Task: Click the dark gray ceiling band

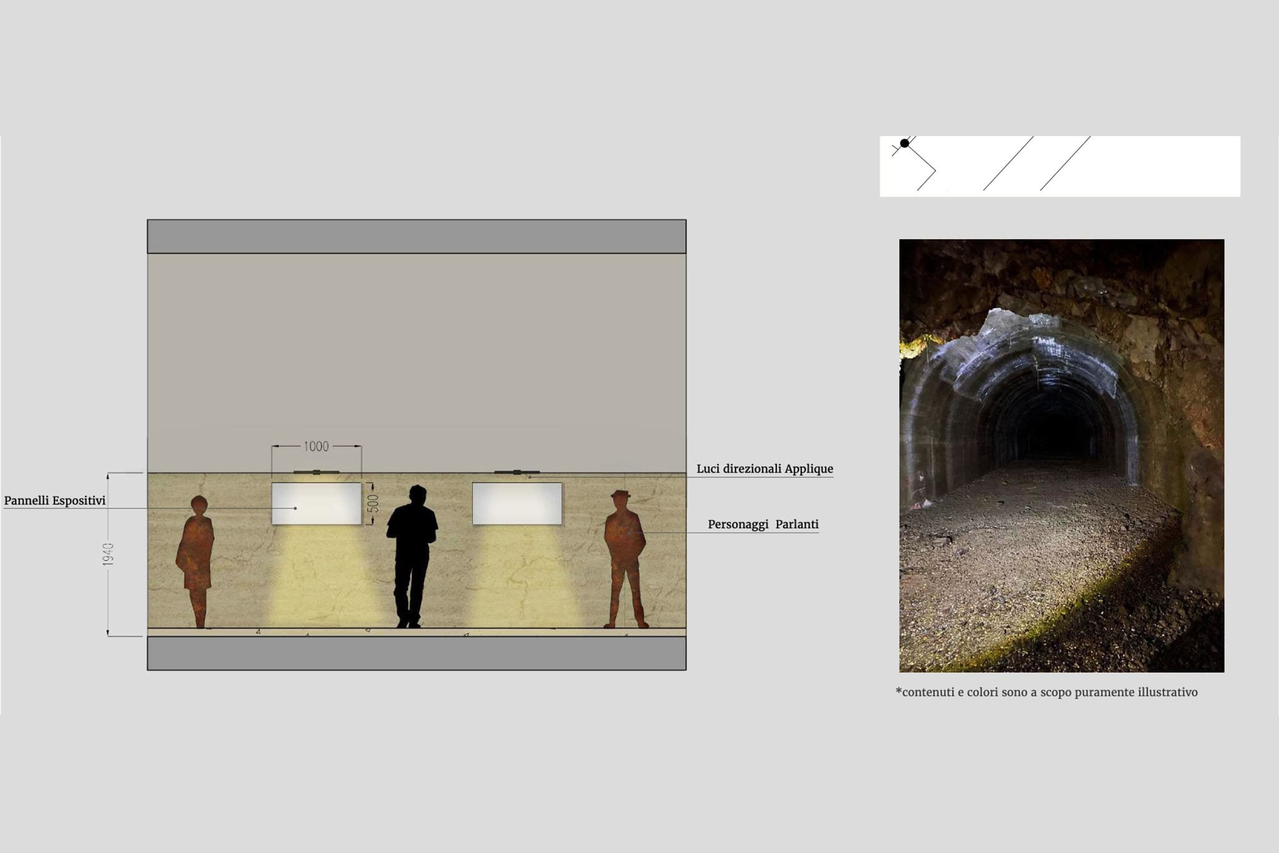Action: [x=417, y=237]
